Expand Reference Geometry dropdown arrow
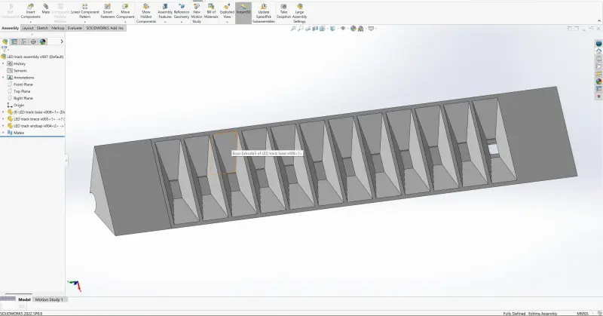The height and width of the screenshot is (316, 603). click(x=182, y=22)
